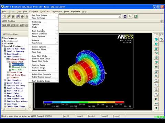Viewport: 165px width, 123px height.
Task: Click the csys=0 status bar field
Action: tap(107, 116)
